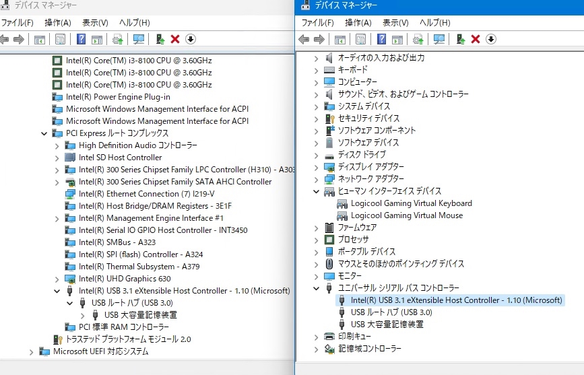Select Intel(R) Ethernet Connection (7) I219-V
584x375 pixels.
click(x=146, y=194)
